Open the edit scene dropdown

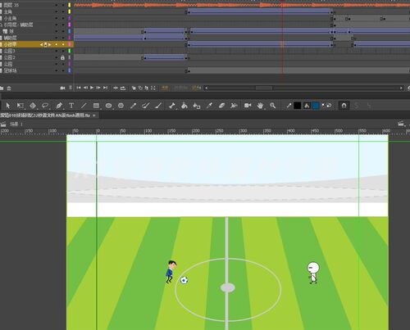[401, 124]
